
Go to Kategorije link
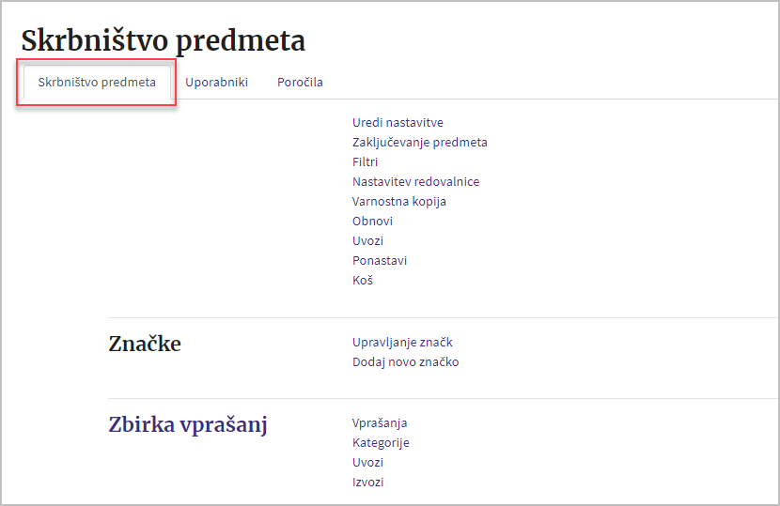point(381,442)
